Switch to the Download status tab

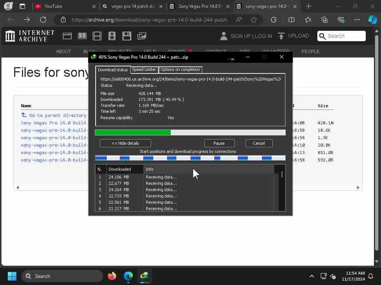[113, 69]
